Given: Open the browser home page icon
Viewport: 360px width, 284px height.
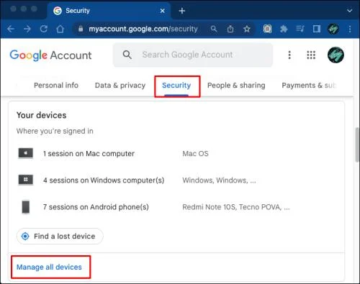Looking at the screenshot, I should pos(60,29).
